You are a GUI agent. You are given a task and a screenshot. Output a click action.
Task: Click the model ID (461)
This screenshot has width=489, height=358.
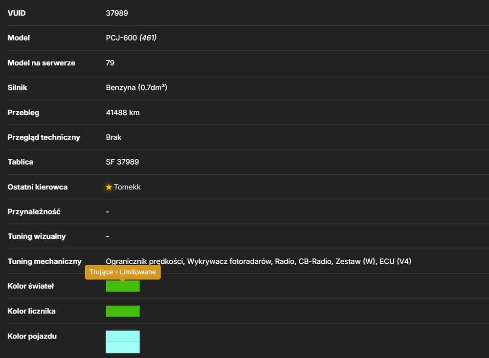[x=148, y=38]
